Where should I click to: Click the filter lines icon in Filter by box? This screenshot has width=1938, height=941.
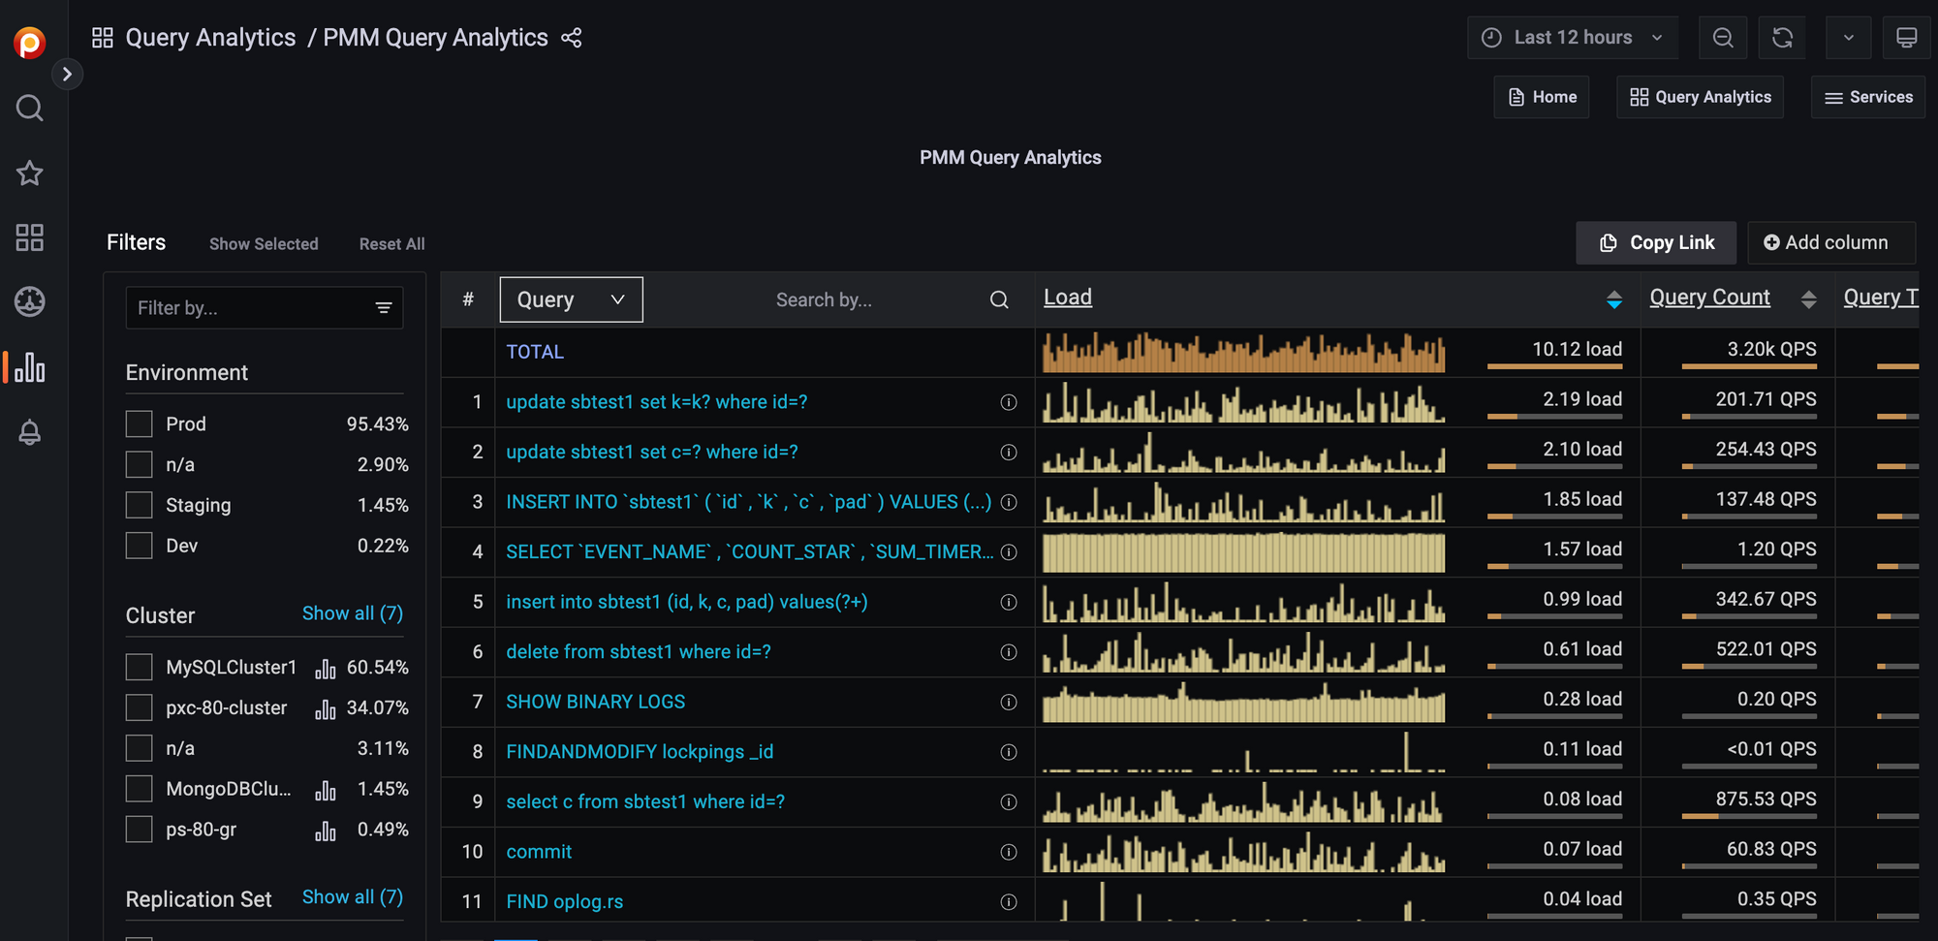[x=384, y=308]
